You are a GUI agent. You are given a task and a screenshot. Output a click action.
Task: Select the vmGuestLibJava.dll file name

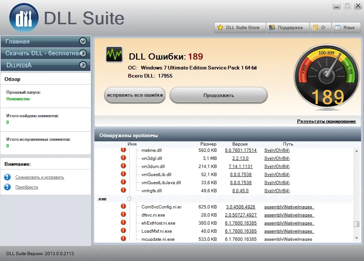[x=161, y=183]
